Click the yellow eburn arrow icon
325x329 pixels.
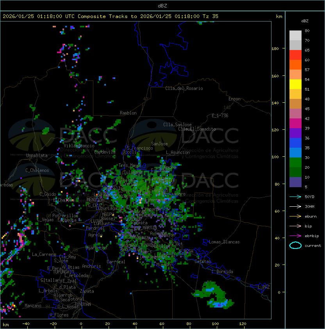point(295,216)
